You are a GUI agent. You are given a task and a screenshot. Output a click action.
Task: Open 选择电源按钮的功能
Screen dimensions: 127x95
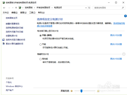pyautogui.click(x=14, y=28)
